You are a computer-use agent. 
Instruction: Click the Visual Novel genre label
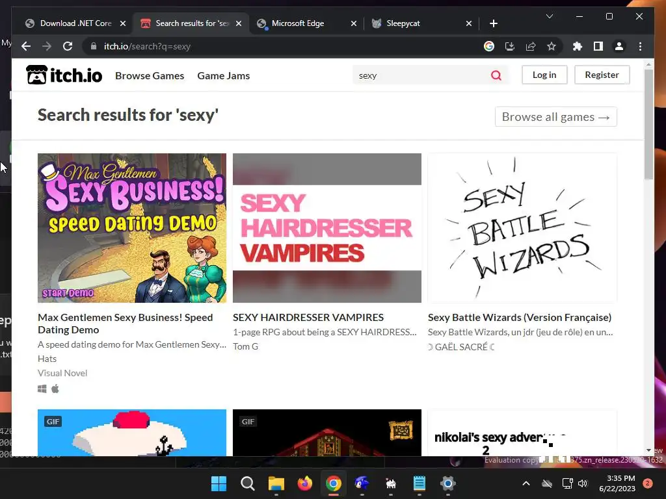(62, 373)
